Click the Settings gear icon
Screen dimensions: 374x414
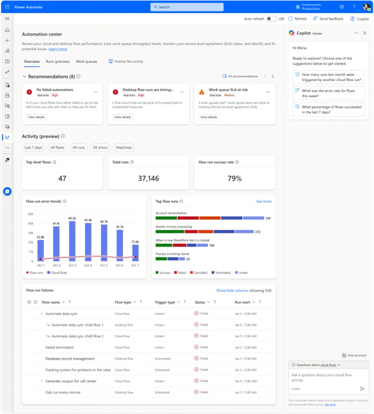tap(341, 7)
